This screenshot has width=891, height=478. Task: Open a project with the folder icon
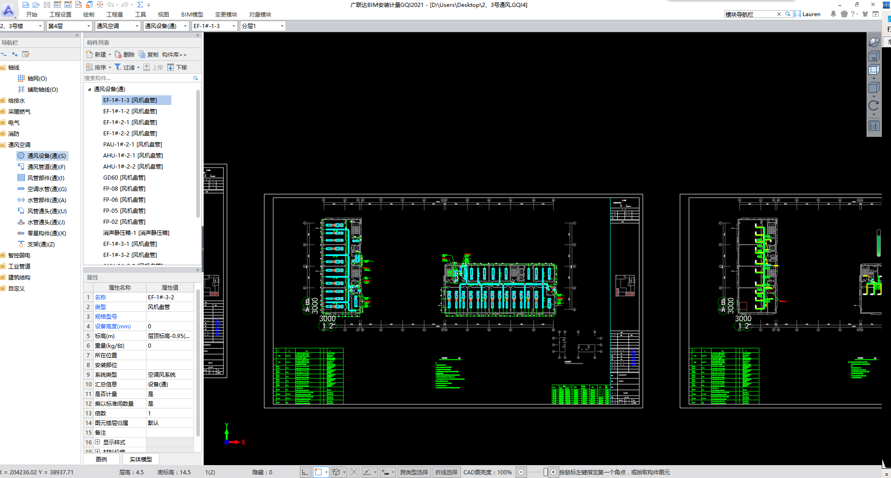pos(36,5)
